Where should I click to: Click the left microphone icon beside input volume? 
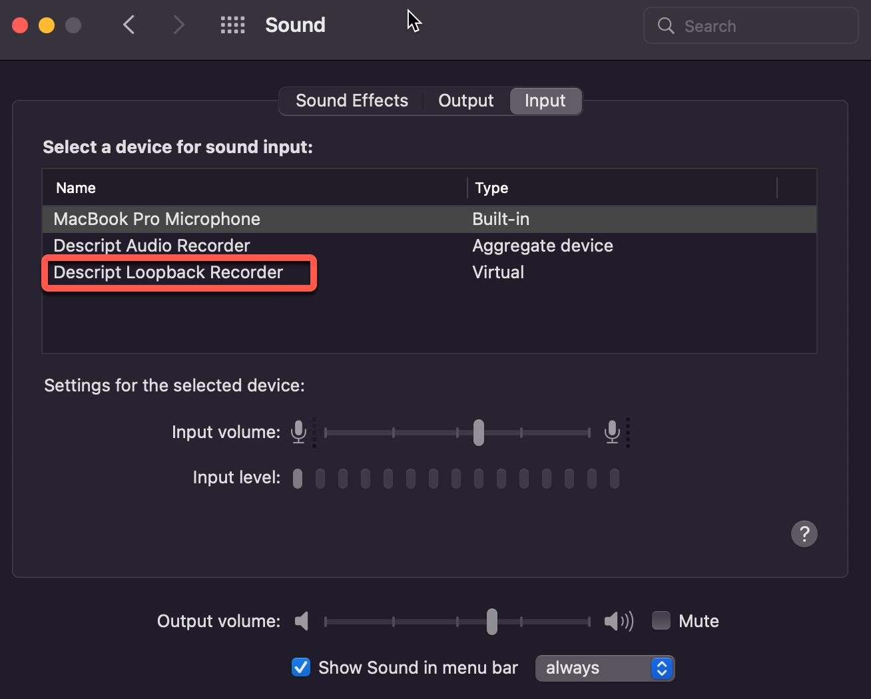pyautogui.click(x=298, y=432)
